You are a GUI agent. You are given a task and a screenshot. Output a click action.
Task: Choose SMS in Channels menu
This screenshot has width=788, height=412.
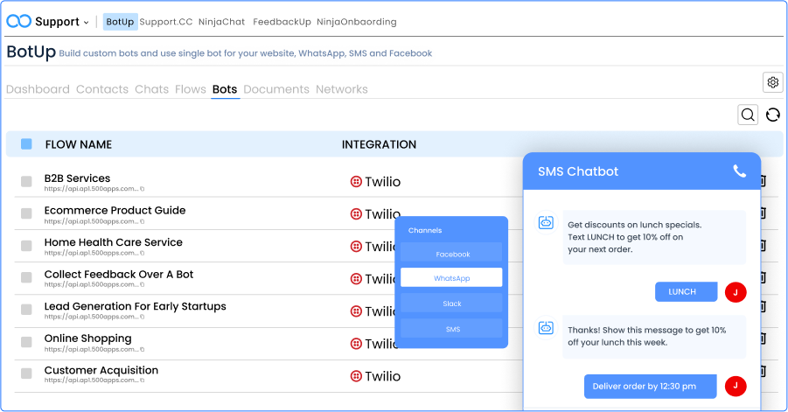pyautogui.click(x=451, y=329)
